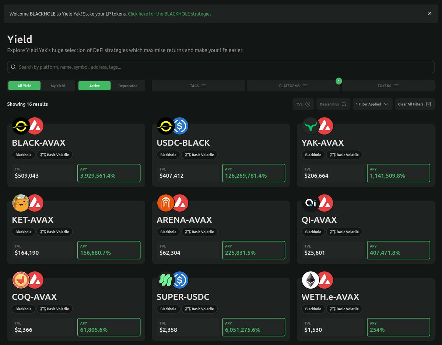
Task: Click the AVAX icon on QI-AVAX card
Action: point(325,203)
